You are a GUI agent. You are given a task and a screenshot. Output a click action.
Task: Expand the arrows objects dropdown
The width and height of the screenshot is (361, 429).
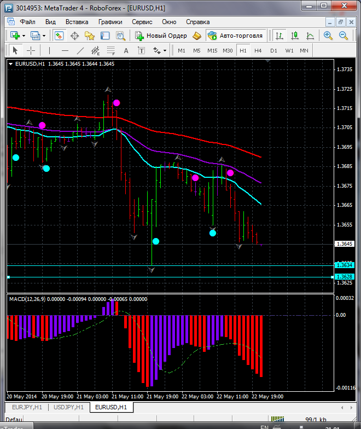[165, 50]
